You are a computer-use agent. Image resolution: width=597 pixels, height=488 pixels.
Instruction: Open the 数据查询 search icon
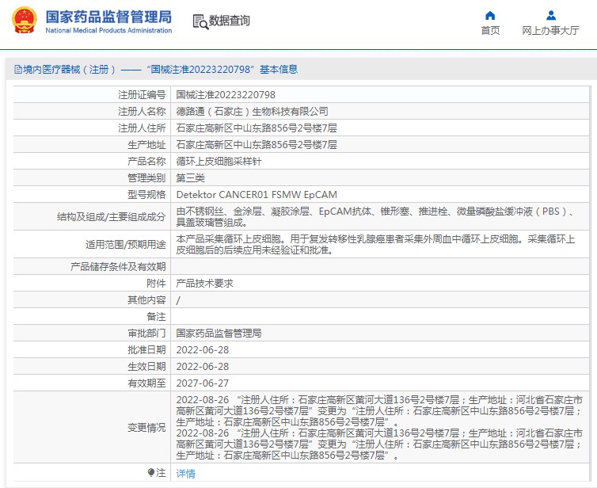pos(200,21)
